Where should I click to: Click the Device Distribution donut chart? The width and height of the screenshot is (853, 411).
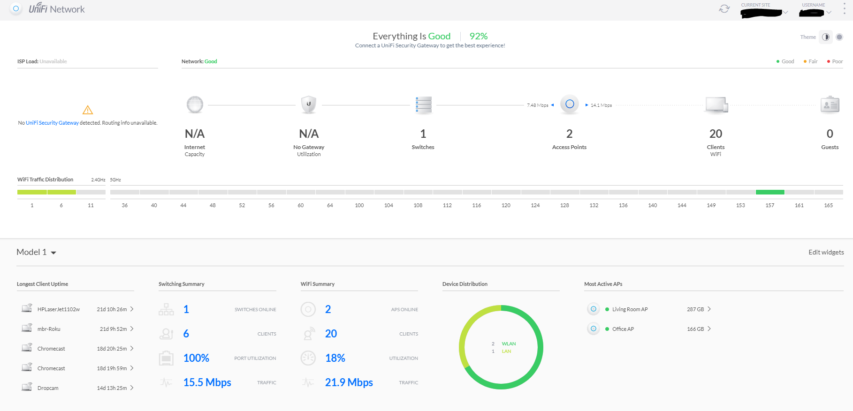point(501,347)
